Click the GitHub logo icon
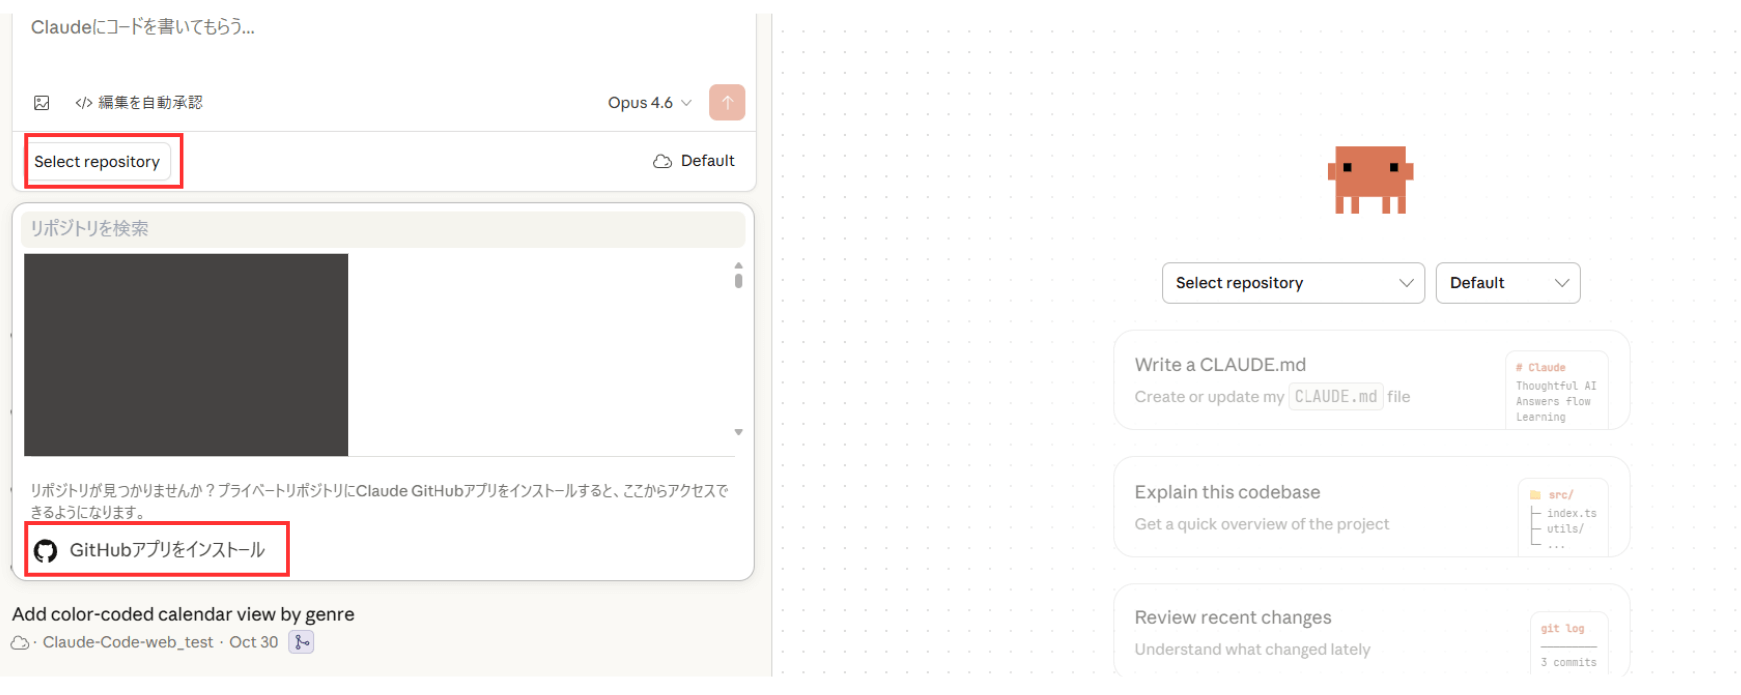The height and width of the screenshot is (695, 1741). coord(46,551)
